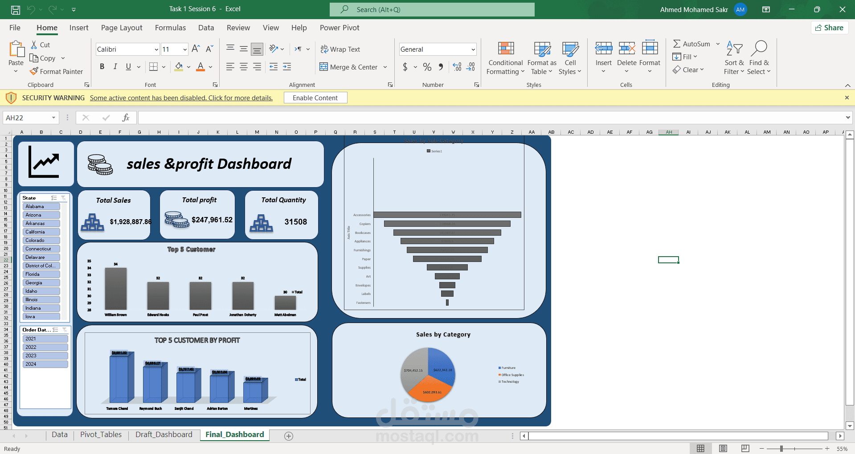855x454 pixels.
Task: Open the General number format dropdown
Action: click(x=473, y=49)
